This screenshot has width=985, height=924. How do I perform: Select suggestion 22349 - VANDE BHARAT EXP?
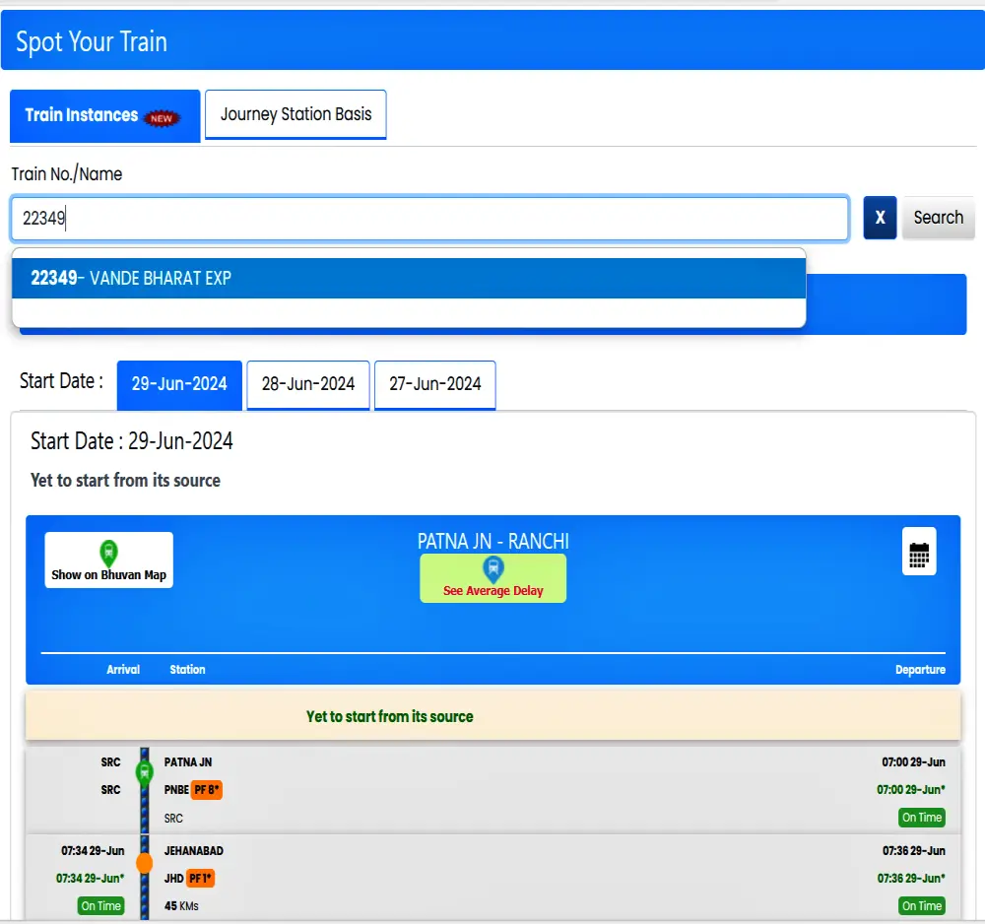(408, 278)
